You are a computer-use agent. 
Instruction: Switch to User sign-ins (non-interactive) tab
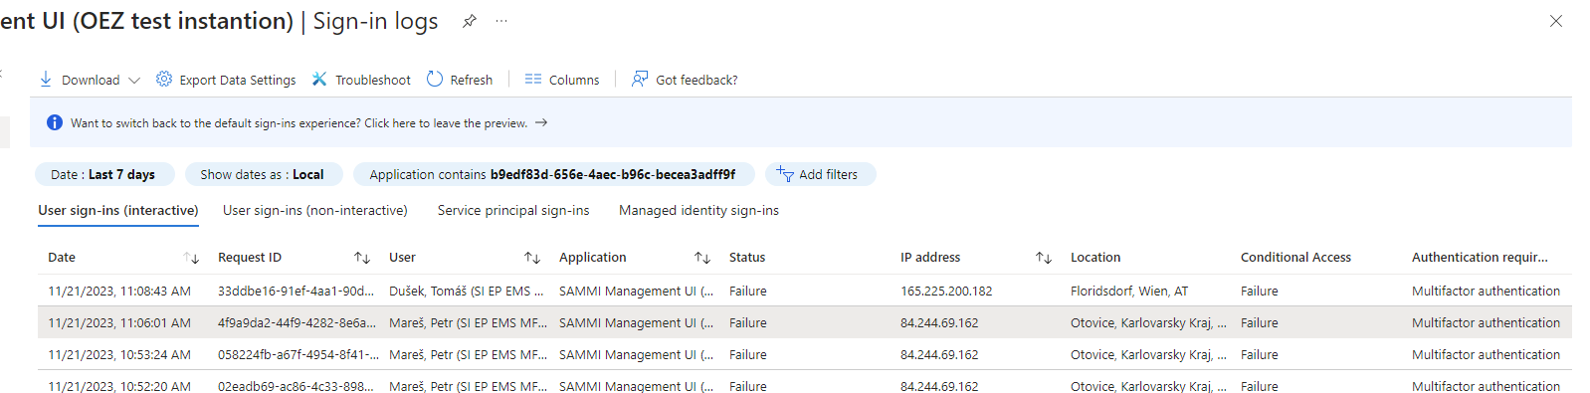click(315, 211)
